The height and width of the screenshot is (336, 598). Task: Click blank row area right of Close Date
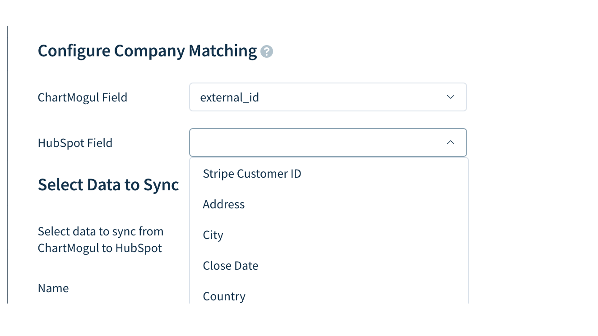point(361,266)
